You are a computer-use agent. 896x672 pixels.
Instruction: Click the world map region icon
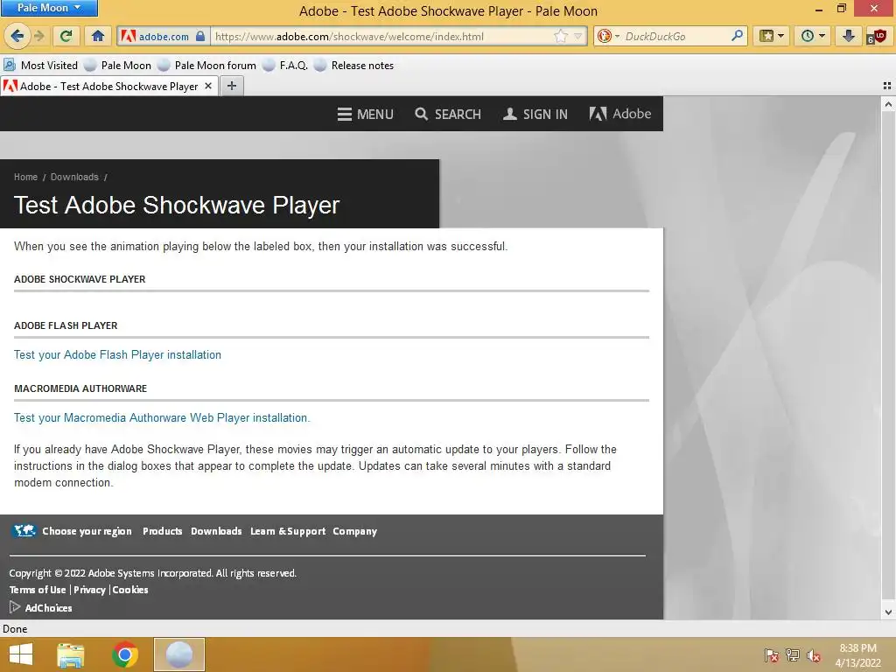click(x=24, y=531)
